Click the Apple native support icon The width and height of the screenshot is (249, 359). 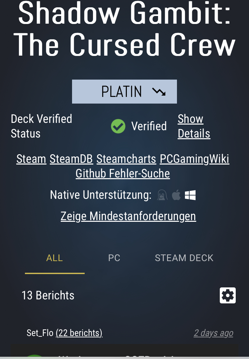click(x=176, y=195)
